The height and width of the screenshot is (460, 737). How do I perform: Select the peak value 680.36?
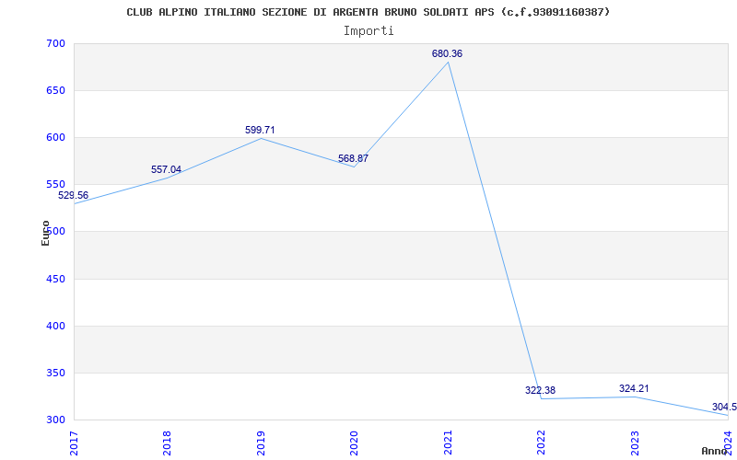tap(447, 53)
